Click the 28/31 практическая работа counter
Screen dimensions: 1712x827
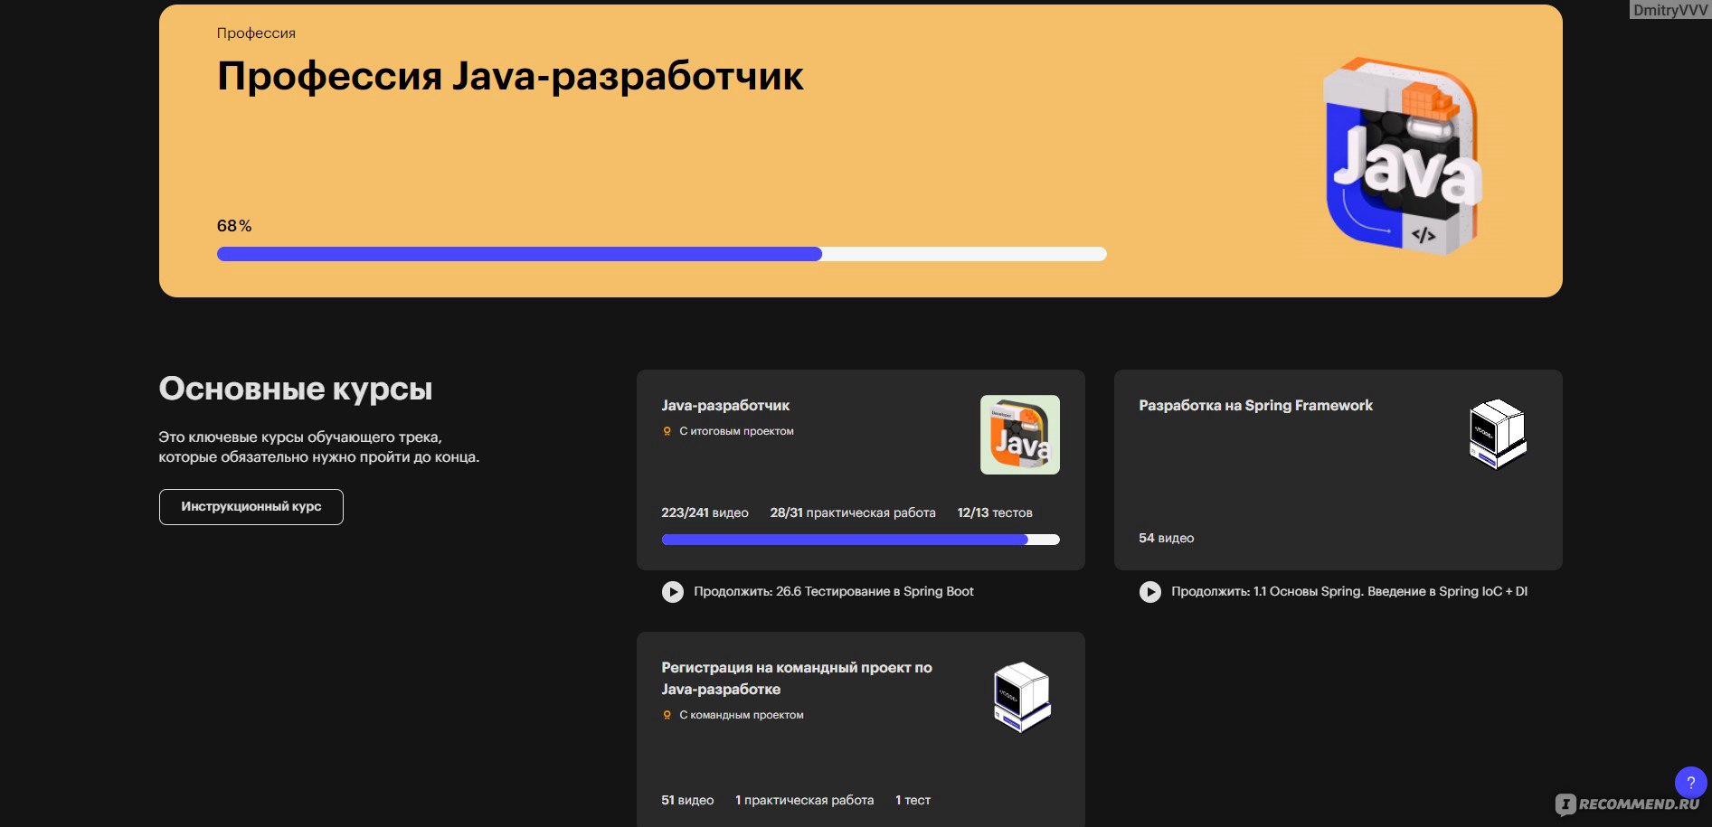[853, 512]
